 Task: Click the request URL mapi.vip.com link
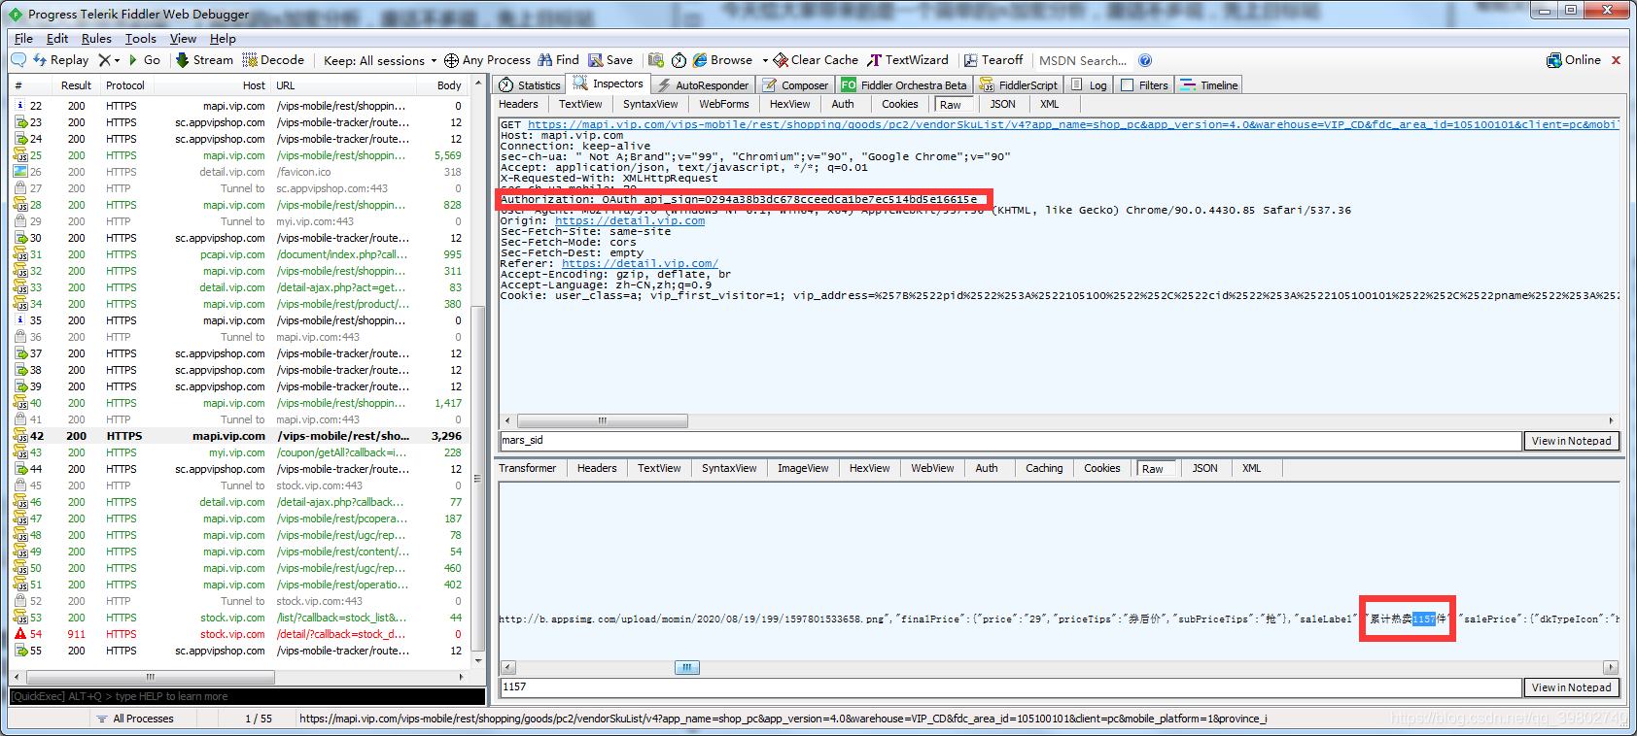(x=1073, y=124)
